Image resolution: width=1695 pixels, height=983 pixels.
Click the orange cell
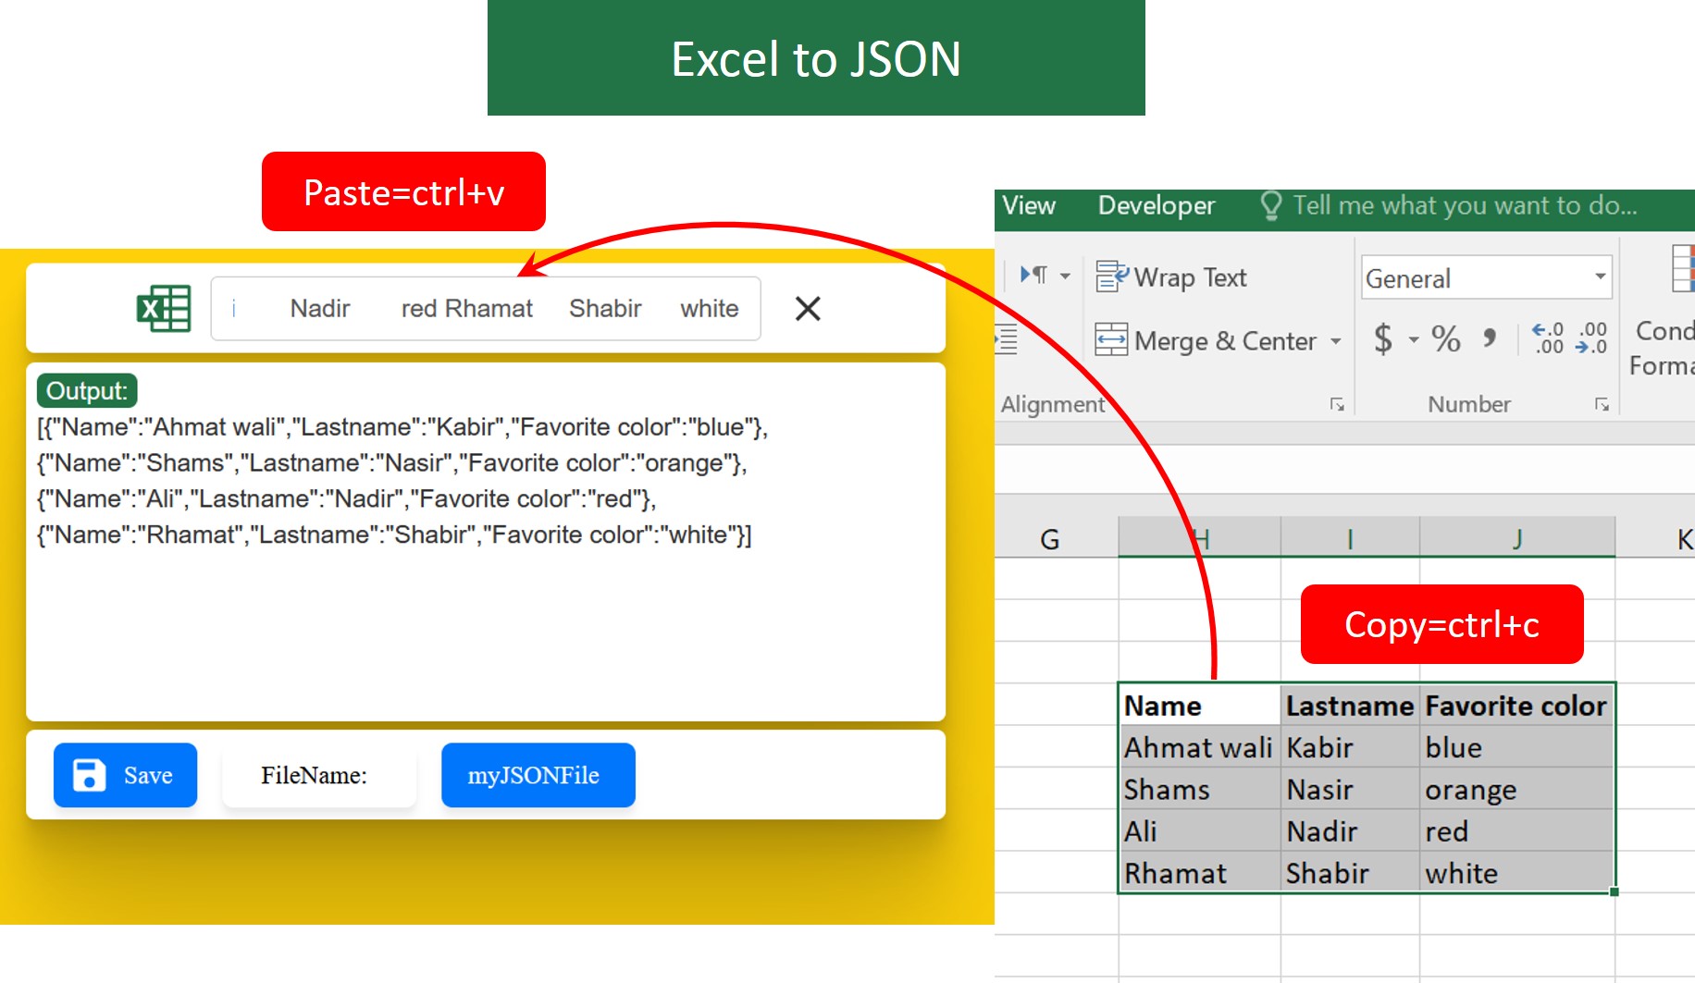pyautogui.click(x=1517, y=789)
